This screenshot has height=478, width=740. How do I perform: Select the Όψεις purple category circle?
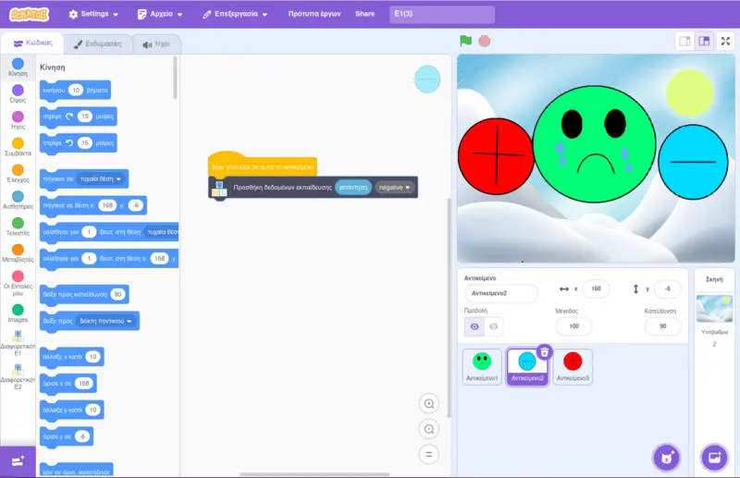(18, 91)
